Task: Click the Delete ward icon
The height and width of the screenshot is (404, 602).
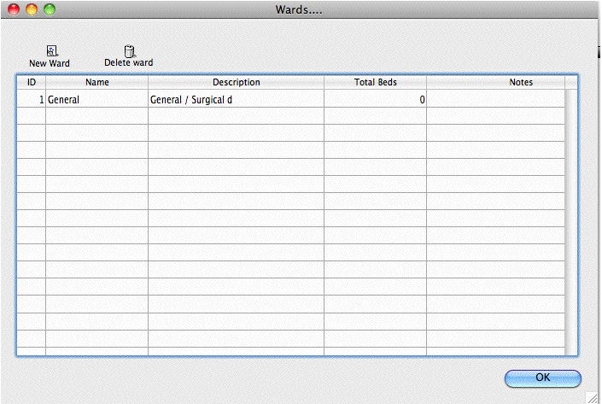Action: point(129,51)
